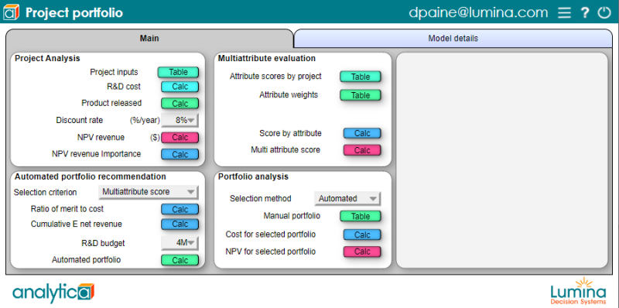Expand the Selection criterion dropdown

click(x=148, y=192)
